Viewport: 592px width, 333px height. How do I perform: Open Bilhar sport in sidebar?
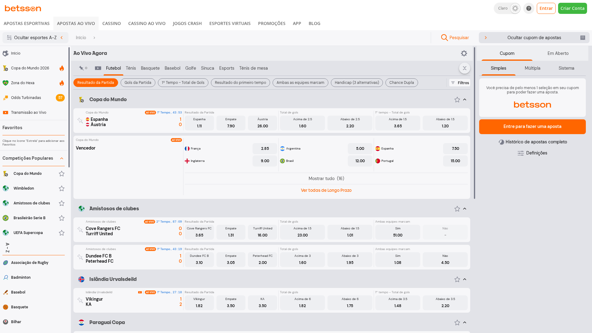click(x=34, y=322)
